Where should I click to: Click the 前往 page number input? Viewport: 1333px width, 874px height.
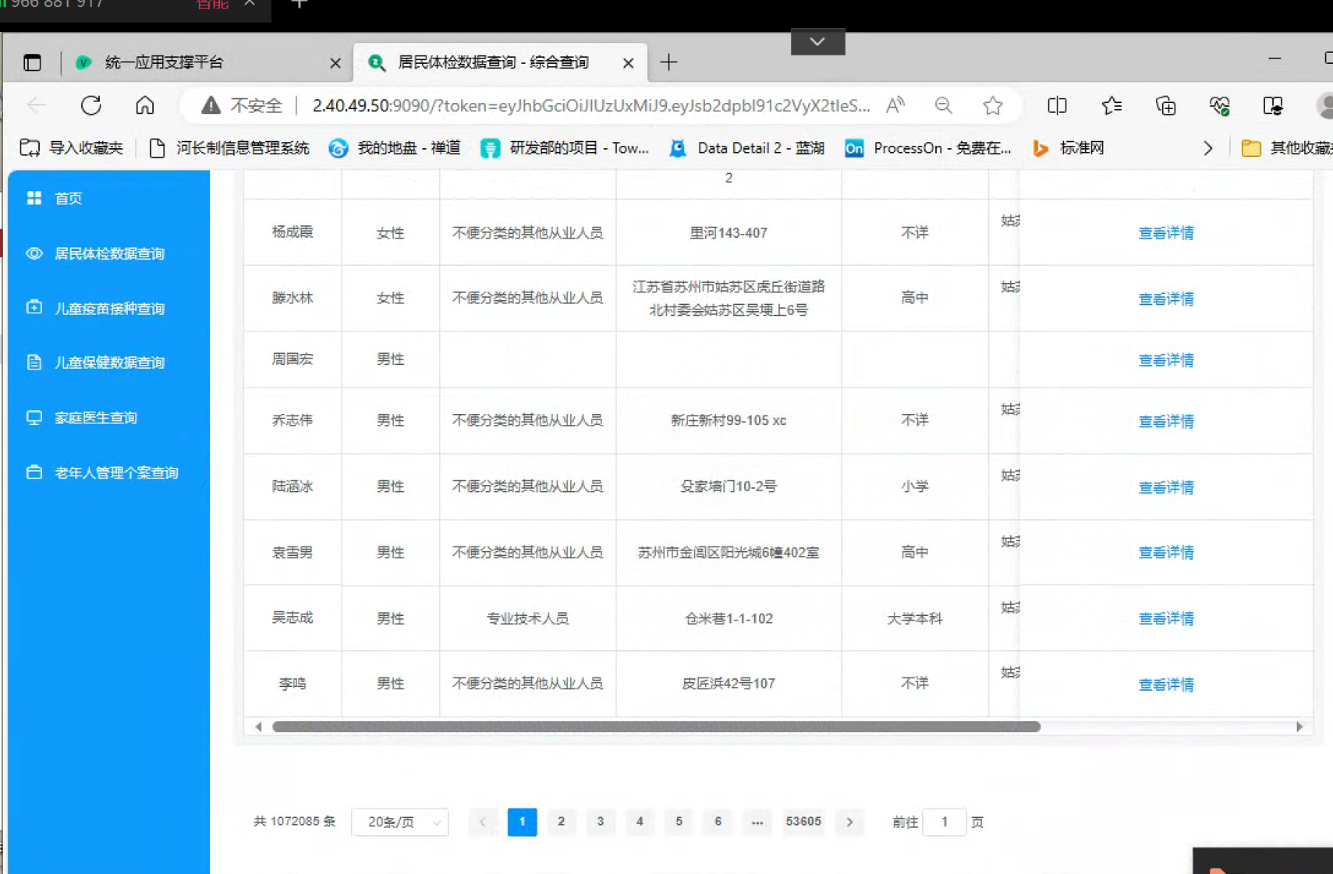944,822
